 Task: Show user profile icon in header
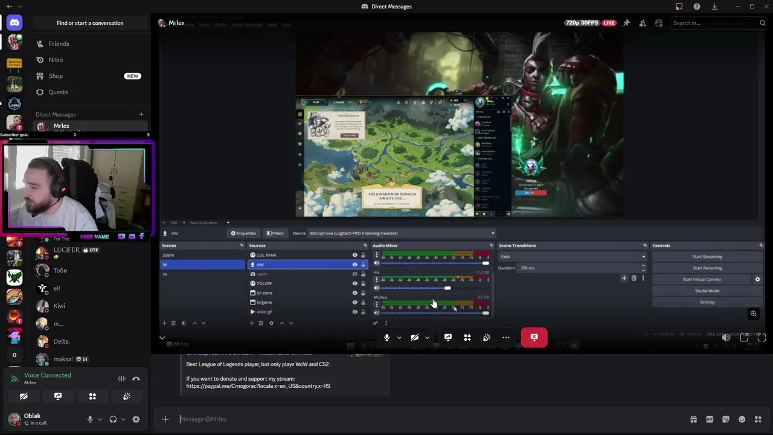pyautogui.click(x=659, y=23)
